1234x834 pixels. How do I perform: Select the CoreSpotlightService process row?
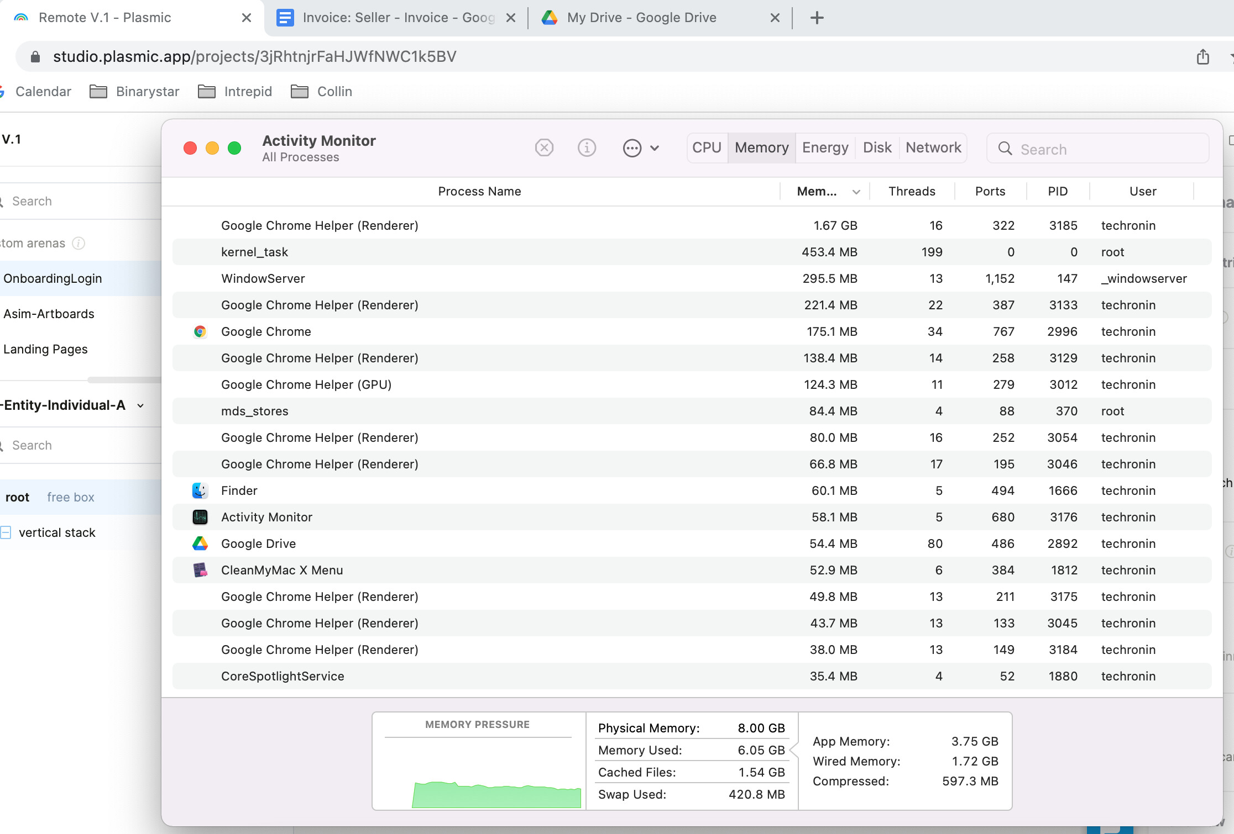692,676
